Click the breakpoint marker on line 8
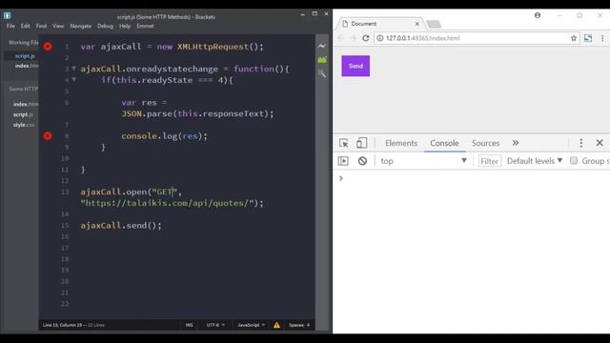The image size is (610, 343). pos(48,135)
